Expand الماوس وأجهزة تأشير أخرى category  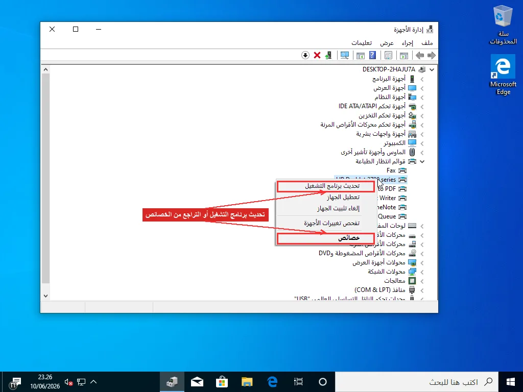422,152
